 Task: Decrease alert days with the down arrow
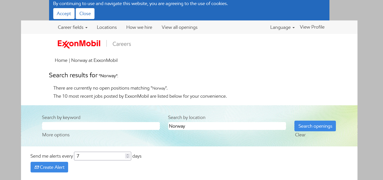pos(128,157)
